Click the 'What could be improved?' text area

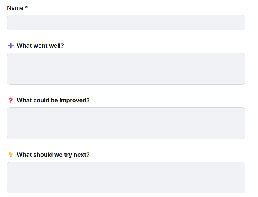click(x=126, y=123)
